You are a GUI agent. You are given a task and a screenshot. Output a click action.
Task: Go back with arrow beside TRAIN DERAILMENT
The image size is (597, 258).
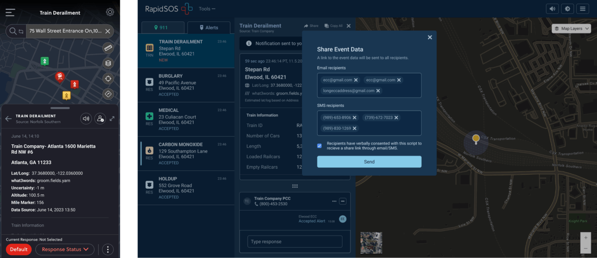pyautogui.click(x=8, y=119)
